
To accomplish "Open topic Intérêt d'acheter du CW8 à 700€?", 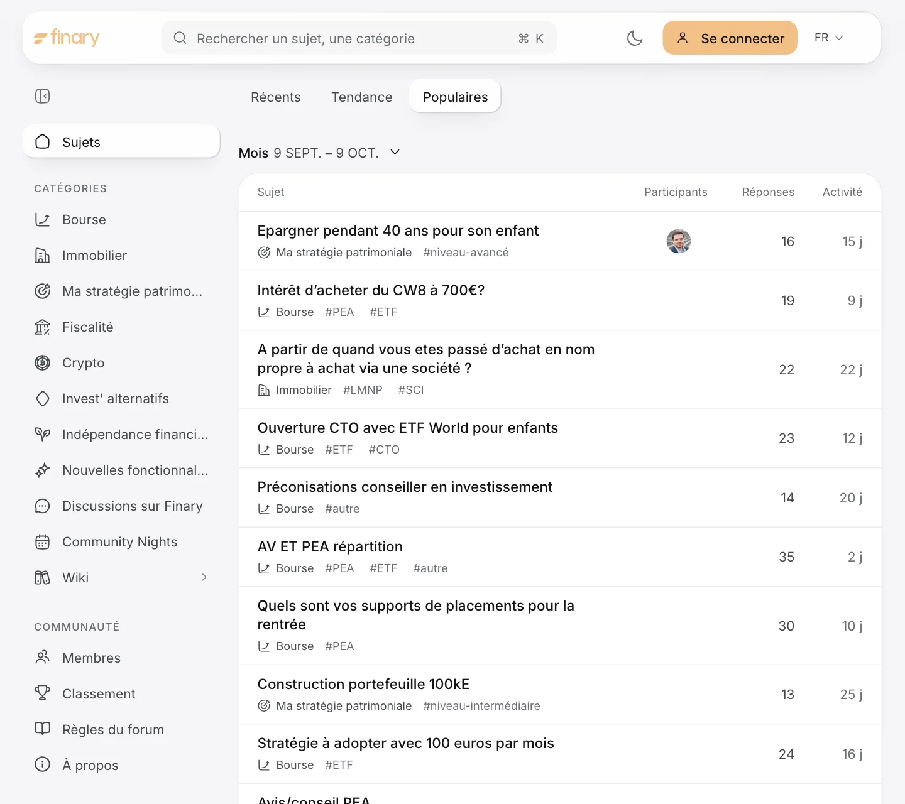I will pos(371,290).
